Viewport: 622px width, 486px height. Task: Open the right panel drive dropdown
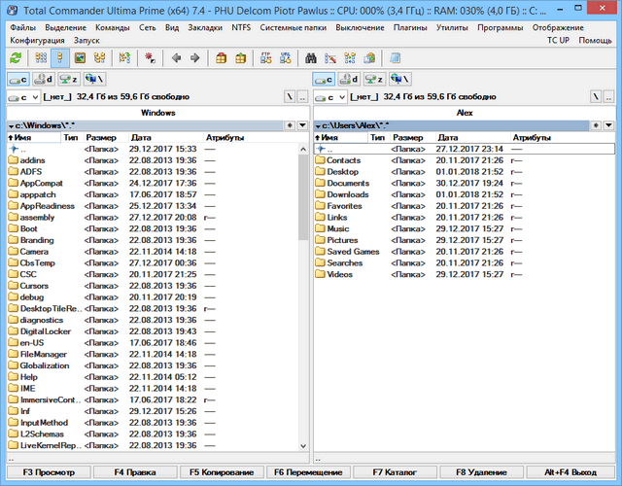328,97
